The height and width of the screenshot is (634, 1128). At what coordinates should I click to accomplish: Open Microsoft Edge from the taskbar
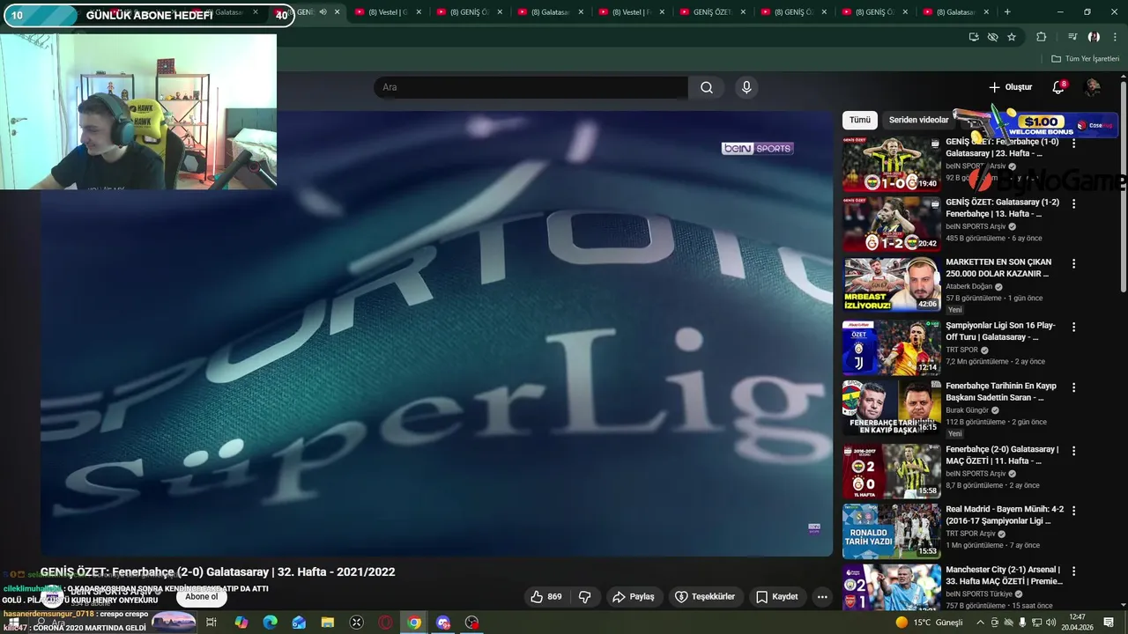pyautogui.click(x=271, y=623)
